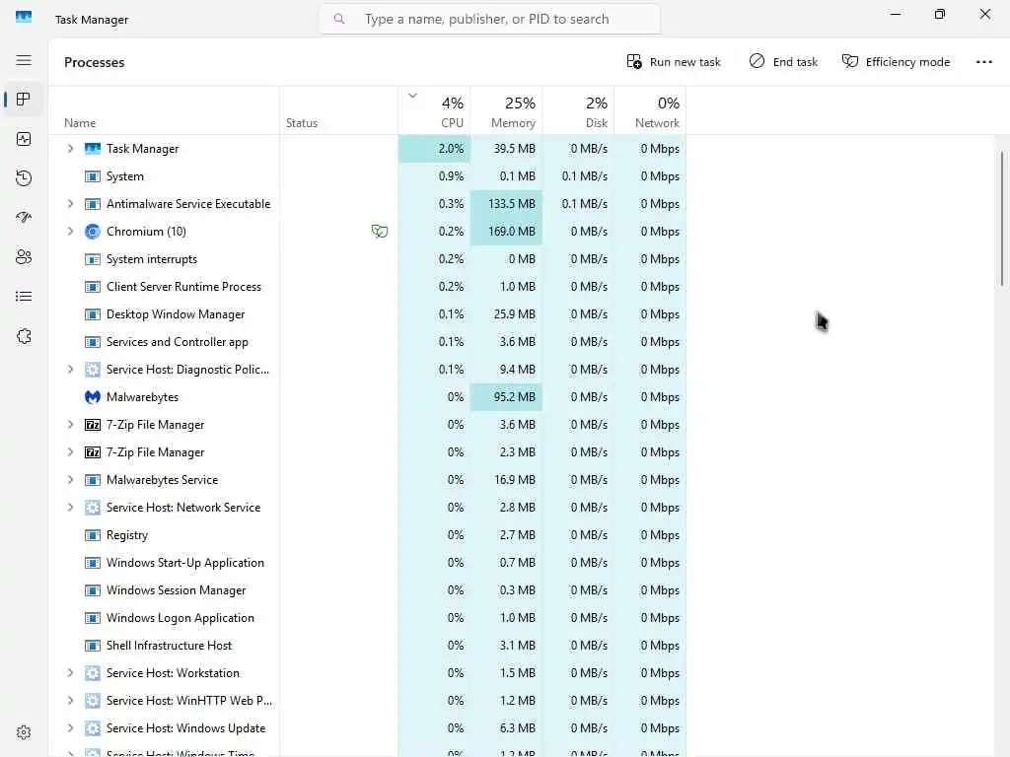The height and width of the screenshot is (757, 1010).
Task: Sort by the Network column header
Action: click(x=650, y=110)
